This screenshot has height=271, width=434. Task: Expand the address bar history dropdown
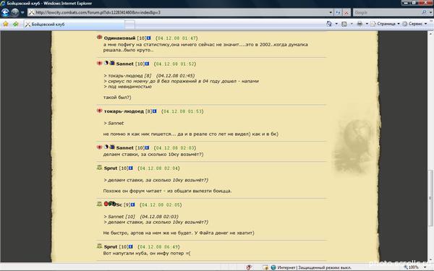[331, 12]
